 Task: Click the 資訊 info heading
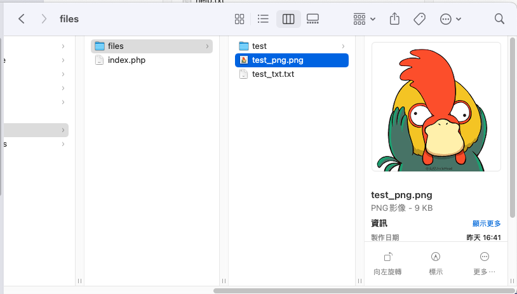[x=379, y=224]
